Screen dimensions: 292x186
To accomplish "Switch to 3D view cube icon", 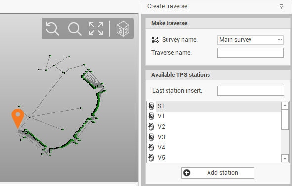I will [x=123, y=29].
